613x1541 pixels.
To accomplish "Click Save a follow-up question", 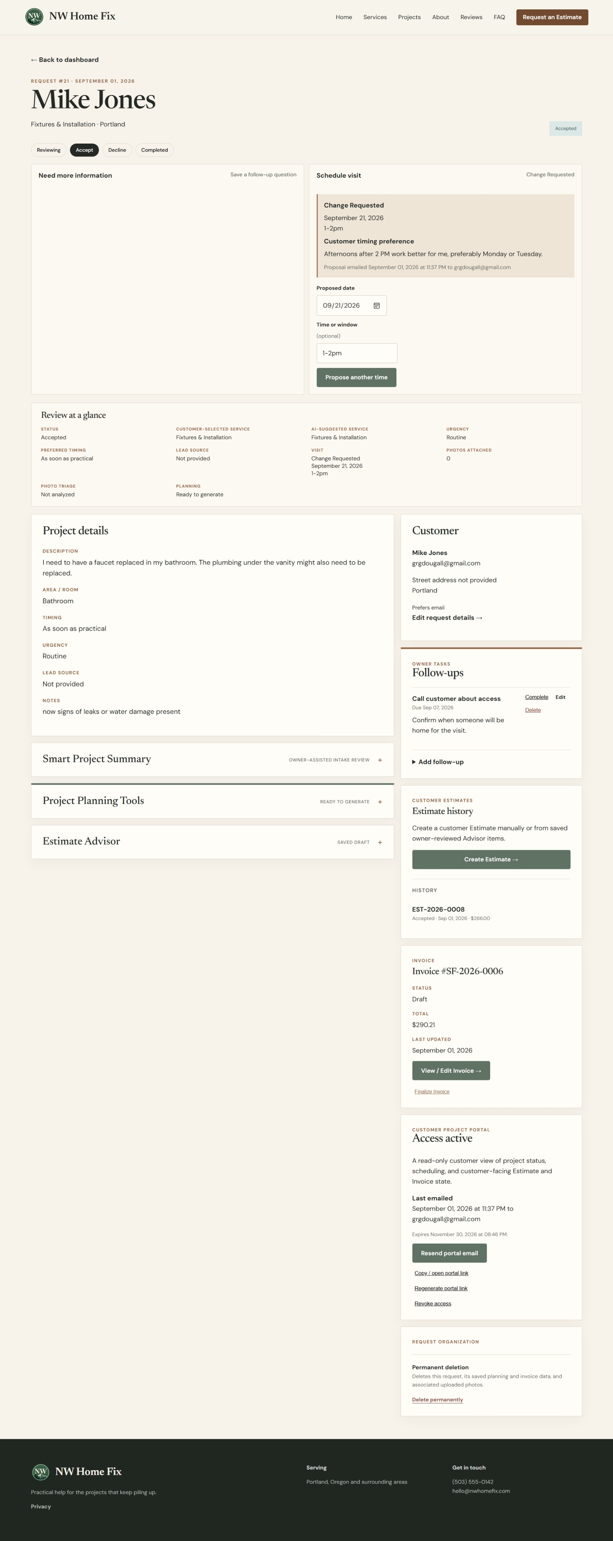I will (x=263, y=175).
